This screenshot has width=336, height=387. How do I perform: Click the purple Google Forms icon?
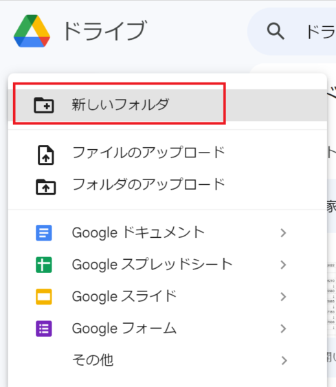[x=44, y=329]
